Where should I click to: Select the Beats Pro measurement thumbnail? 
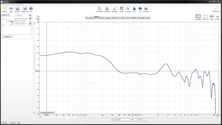[x=8, y=22]
